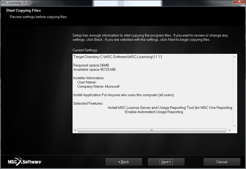Image resolution: width=246 pixels, height=169 pixels.
Task: Click the Enable Automated Usage Reporting line
Action: 154,112
